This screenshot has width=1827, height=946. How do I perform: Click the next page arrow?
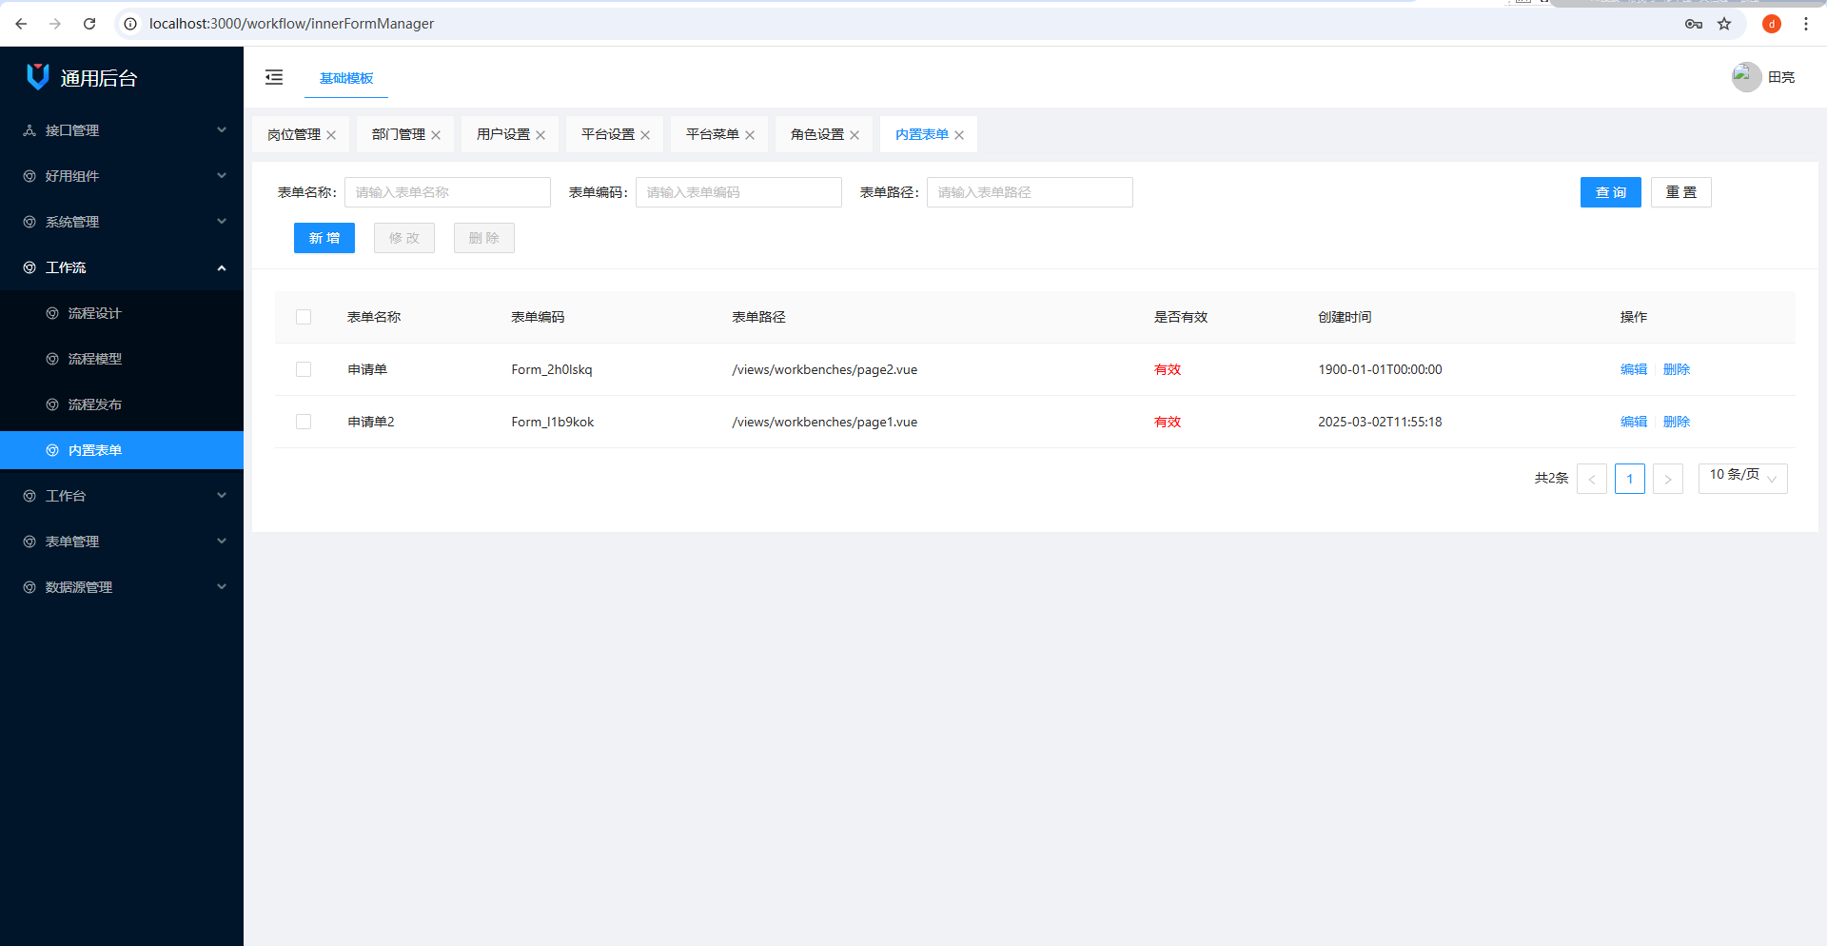[x=1667, y=479]
